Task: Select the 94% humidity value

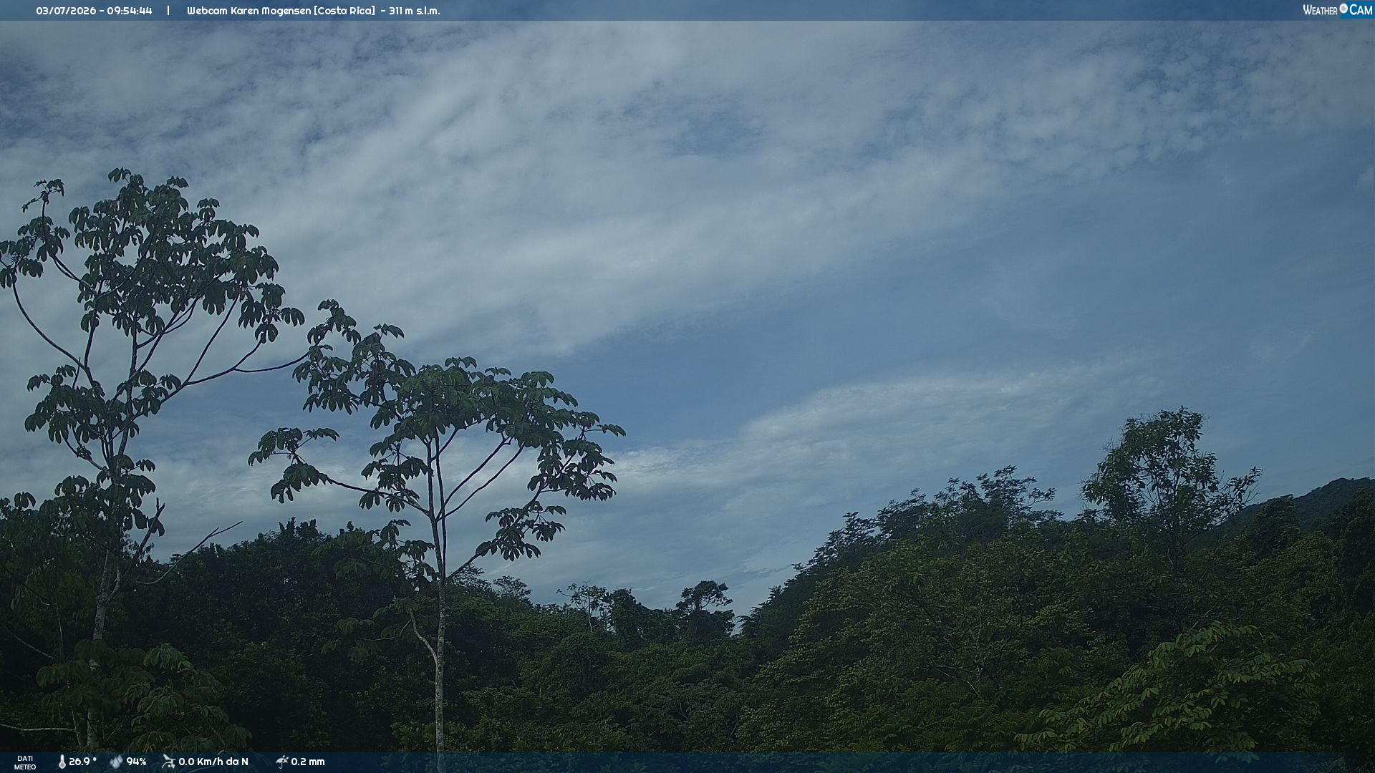Action: [137, 762]
